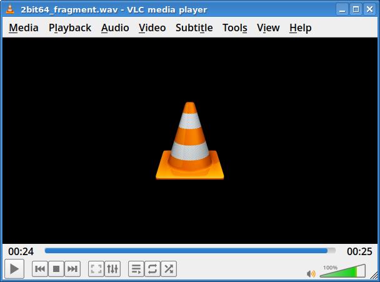Close the VLC media player window
This screenshot has width=380, height=282.
coord(369,9)
